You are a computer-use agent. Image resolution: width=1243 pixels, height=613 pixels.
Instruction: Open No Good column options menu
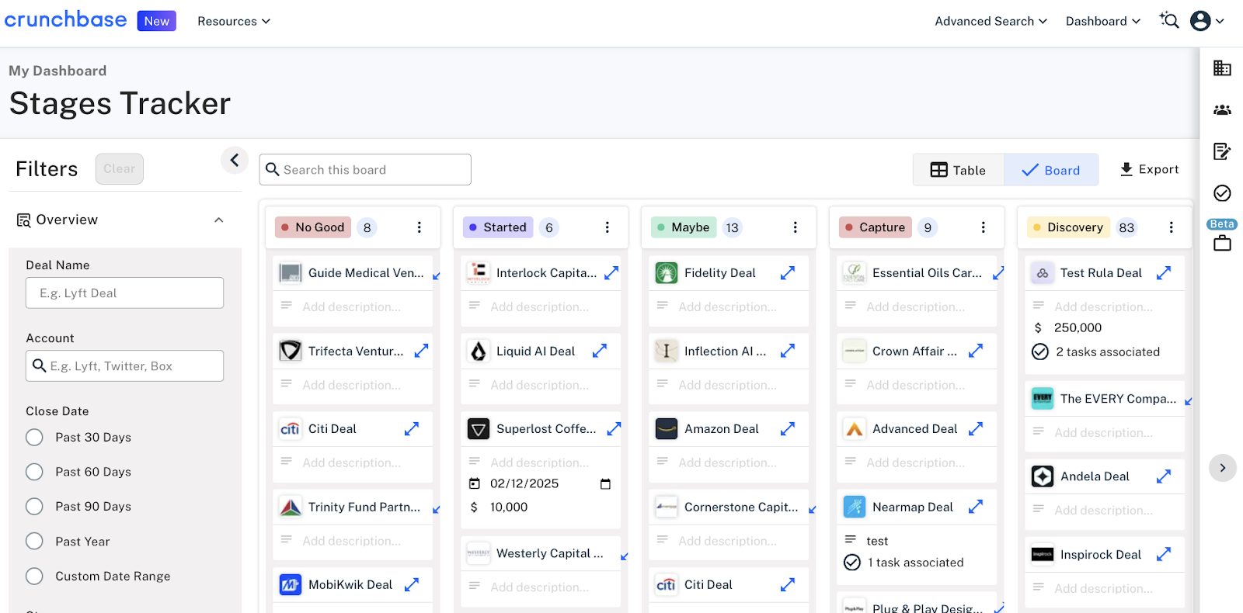420,227
